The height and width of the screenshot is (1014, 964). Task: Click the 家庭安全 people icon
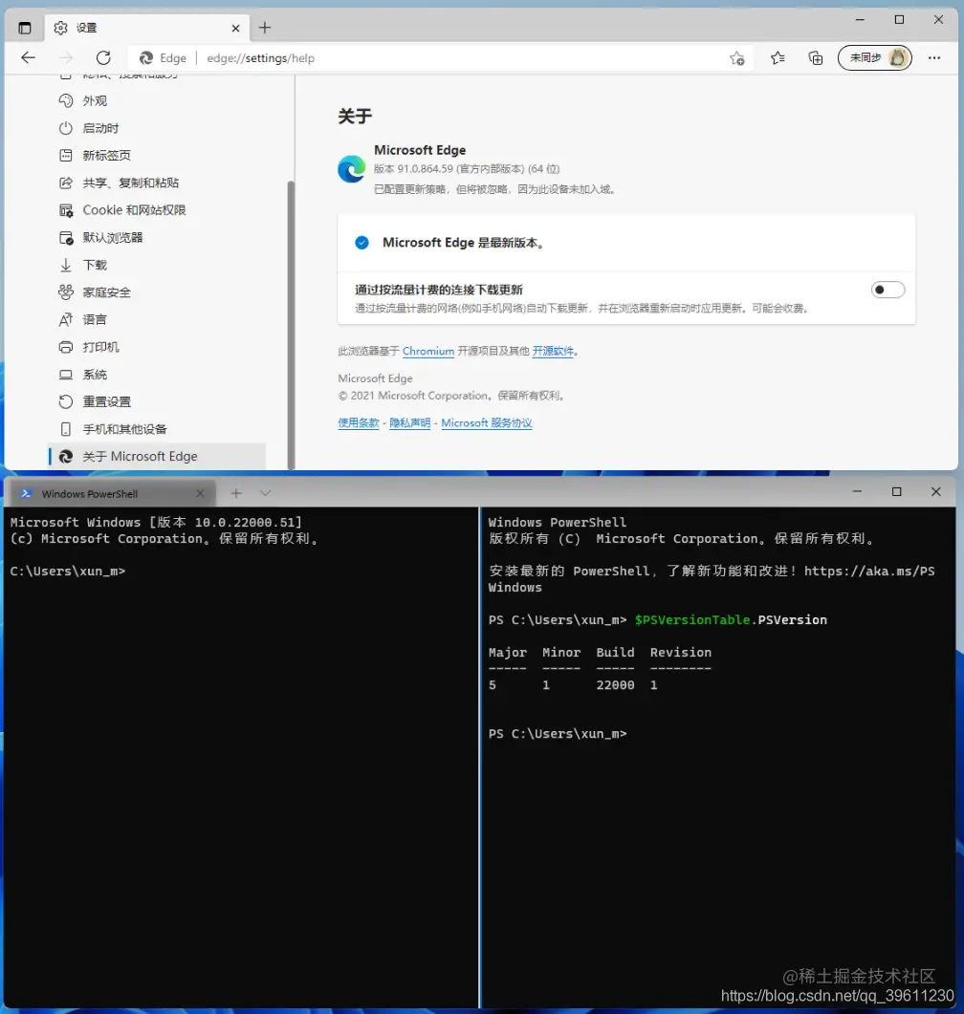(x=65, y=292)
